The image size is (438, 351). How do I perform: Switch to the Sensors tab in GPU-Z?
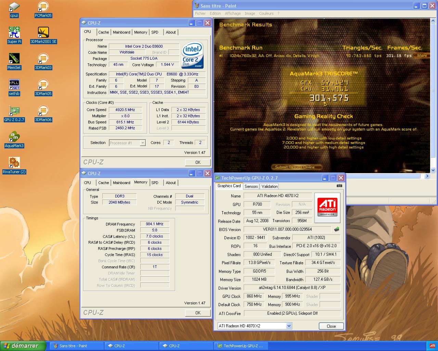tap(251, 186)
